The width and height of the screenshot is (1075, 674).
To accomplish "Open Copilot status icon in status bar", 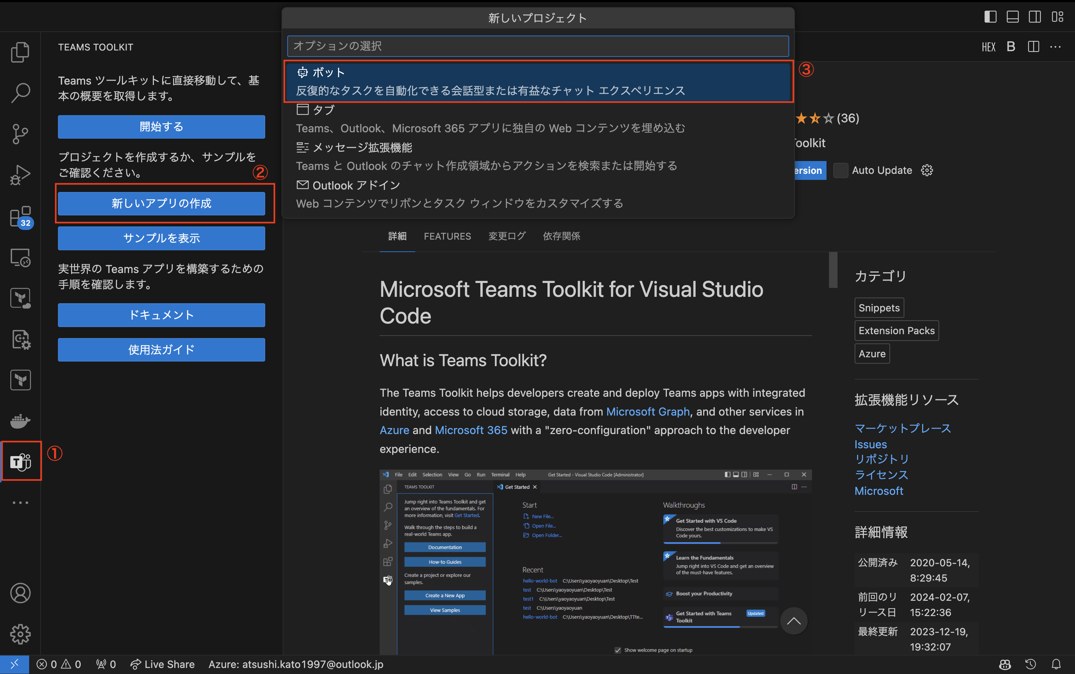I will (x=1005, y=664).
